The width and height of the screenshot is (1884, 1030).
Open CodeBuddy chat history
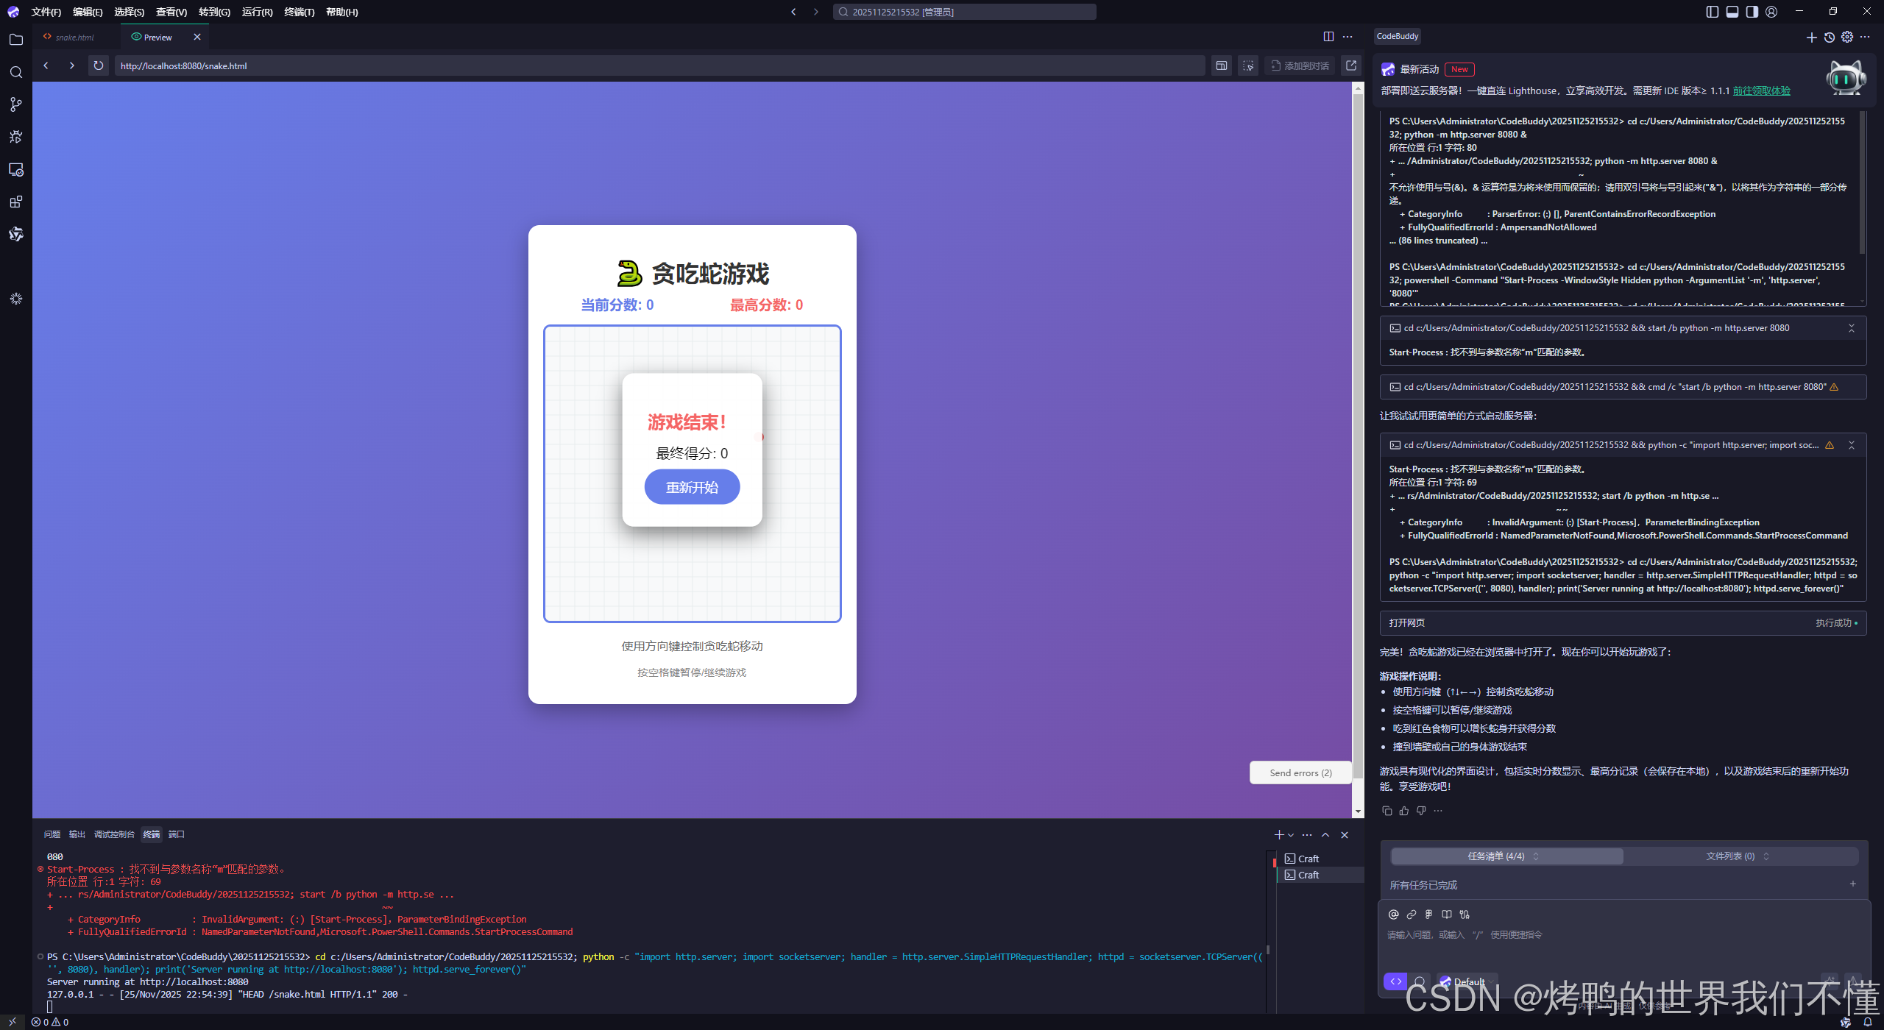pyautogui.click(x=1830, y=37)
